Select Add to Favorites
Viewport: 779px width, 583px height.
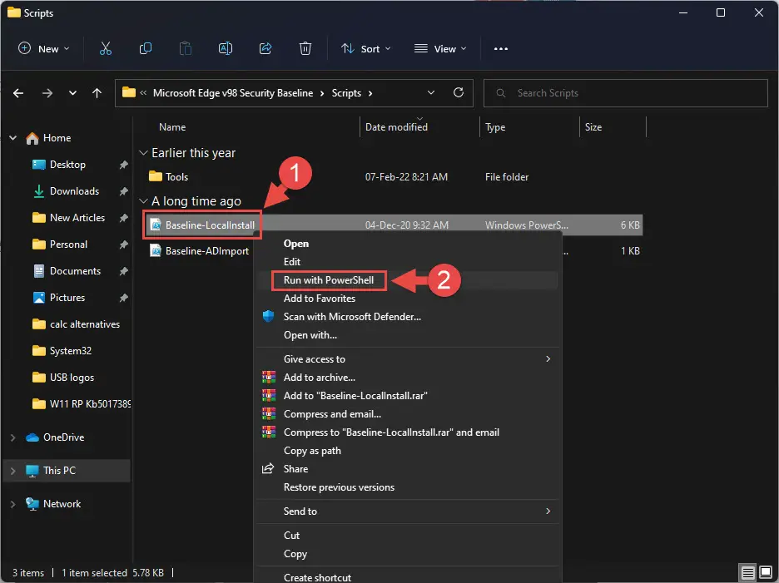407,299
